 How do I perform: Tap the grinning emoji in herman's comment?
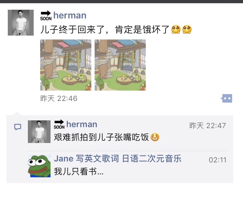[x=155, y=137]
